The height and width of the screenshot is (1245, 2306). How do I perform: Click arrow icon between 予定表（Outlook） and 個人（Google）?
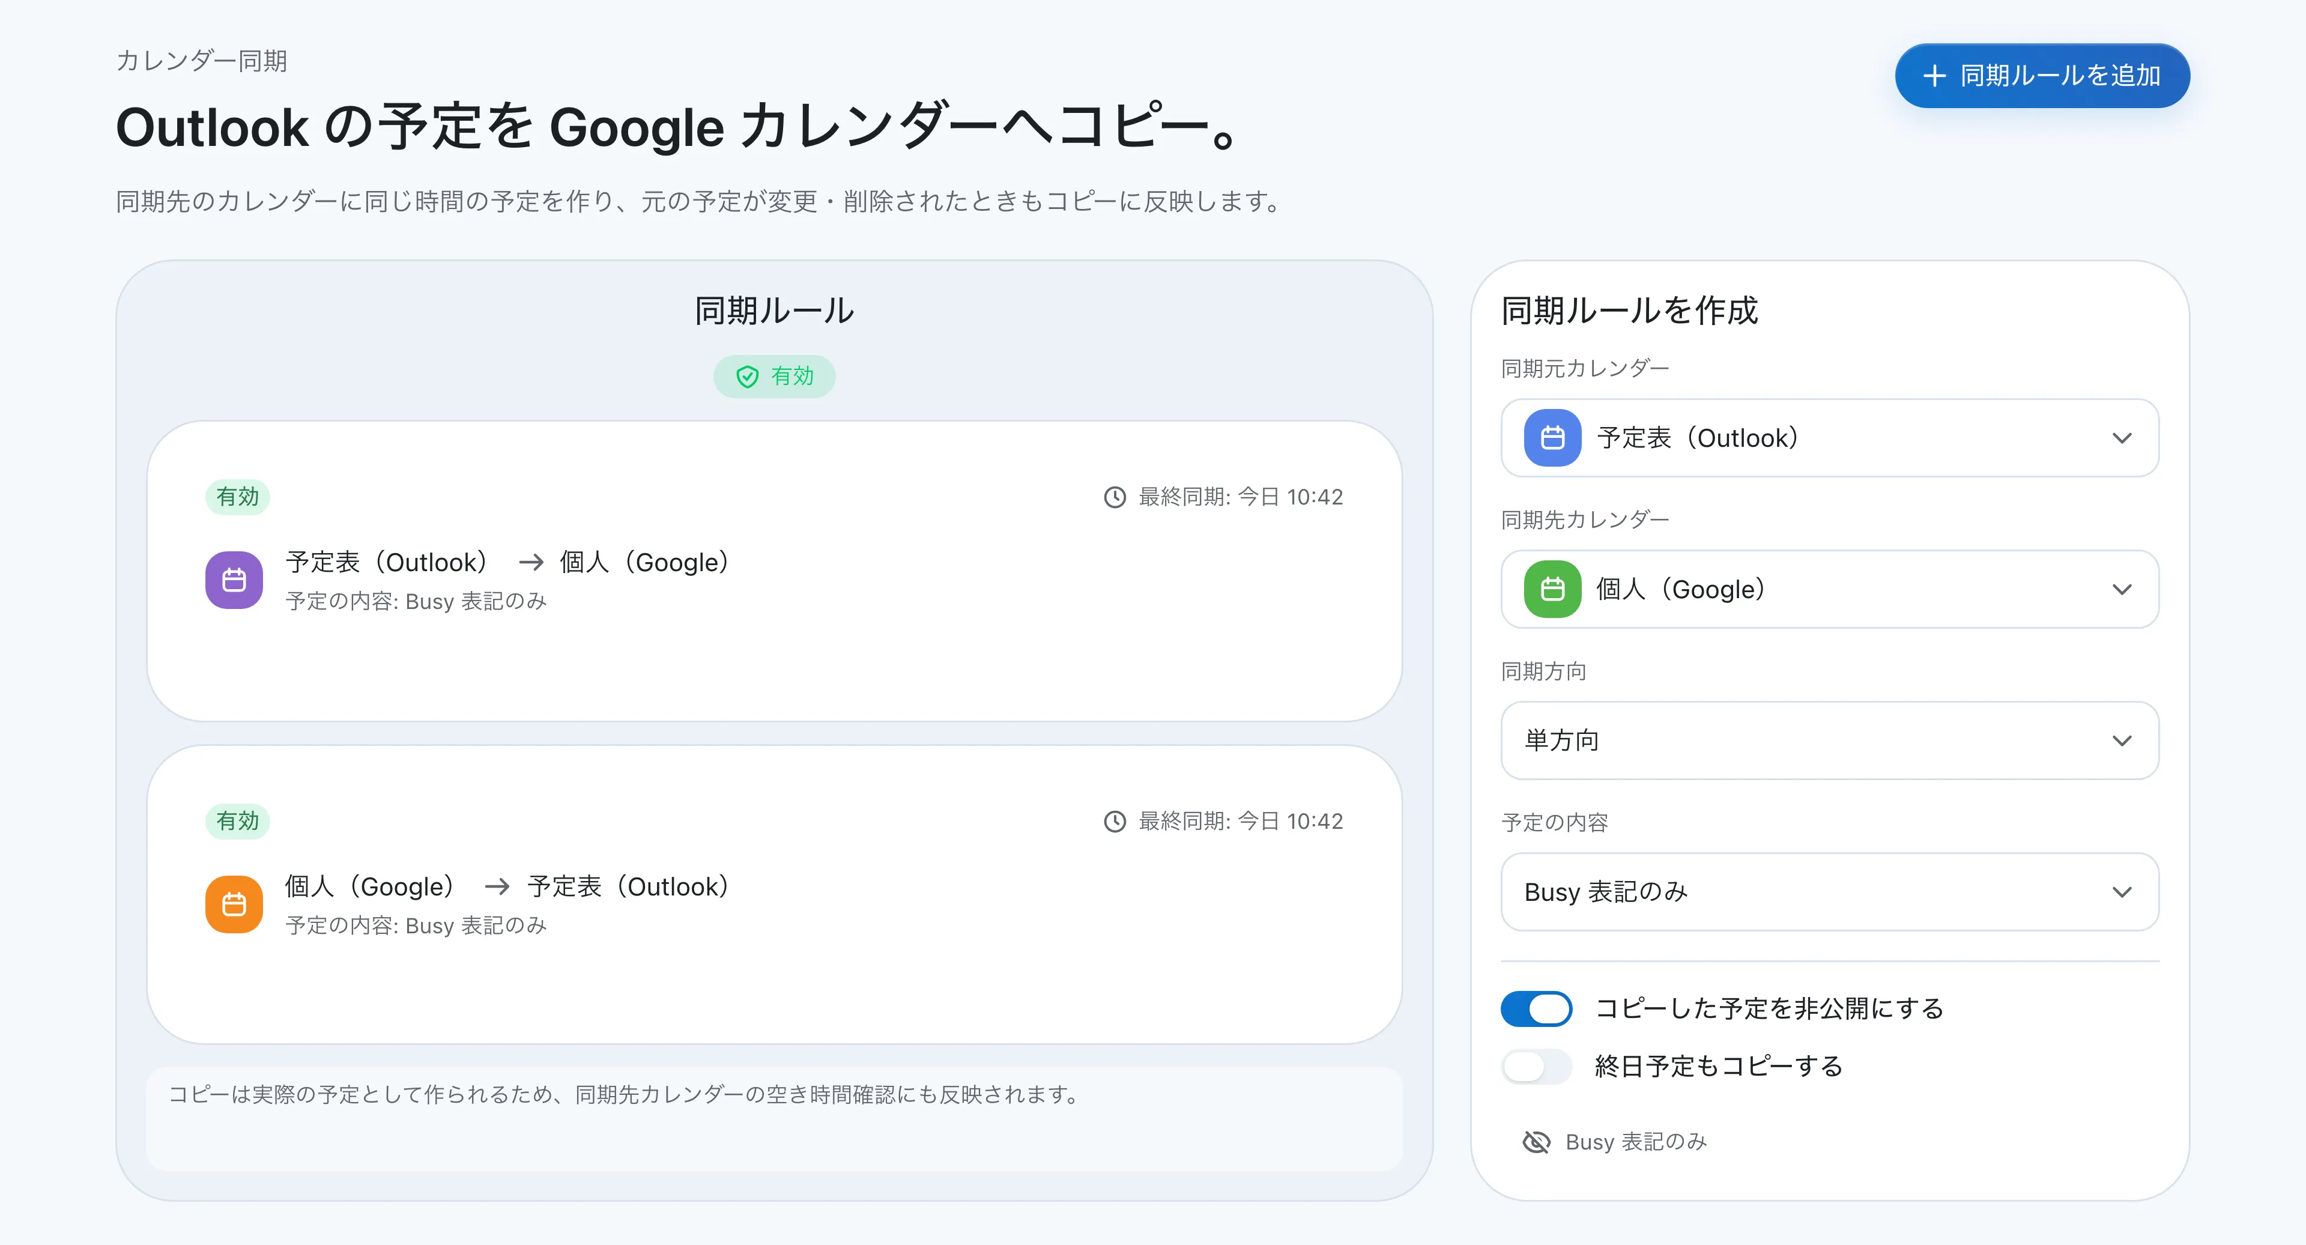click(531, 562)
